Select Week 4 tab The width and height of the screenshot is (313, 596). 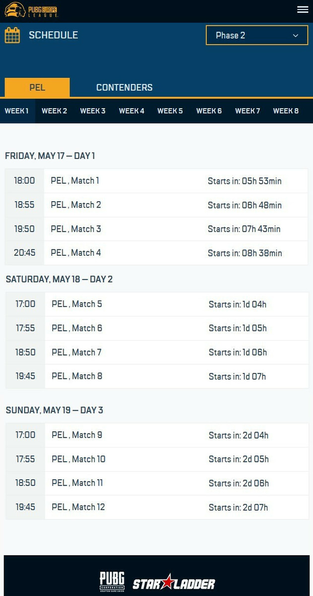point(131,111)
